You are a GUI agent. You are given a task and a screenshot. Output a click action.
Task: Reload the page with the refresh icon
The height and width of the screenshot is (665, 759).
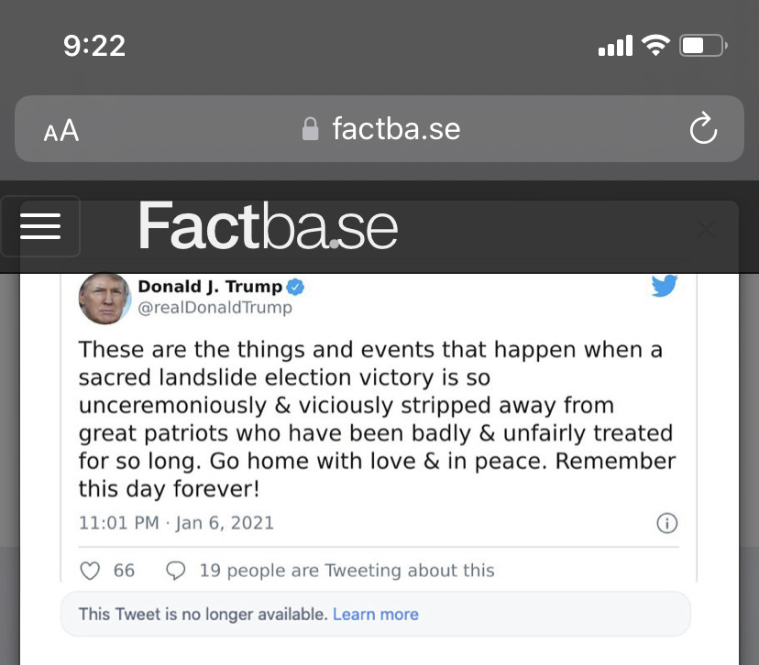coord(703,128)
